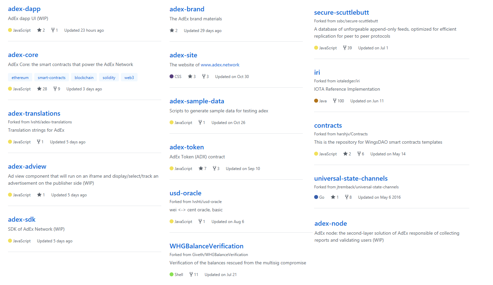Click the fork icon on WHGBalanceVerification
493x285 pixels.
[x=191, y=274]
